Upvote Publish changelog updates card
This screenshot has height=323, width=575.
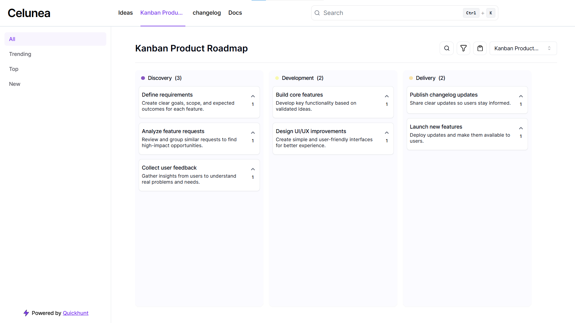click(521, 96)
